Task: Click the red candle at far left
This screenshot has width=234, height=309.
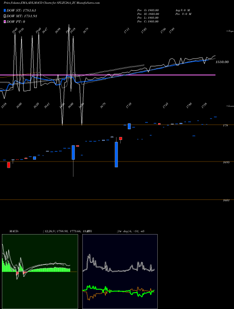Action: [9, 165]
